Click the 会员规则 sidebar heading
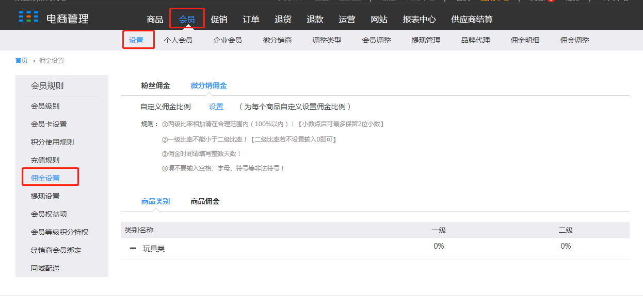This screenshot has width=643, height=296. click(47, 86)
